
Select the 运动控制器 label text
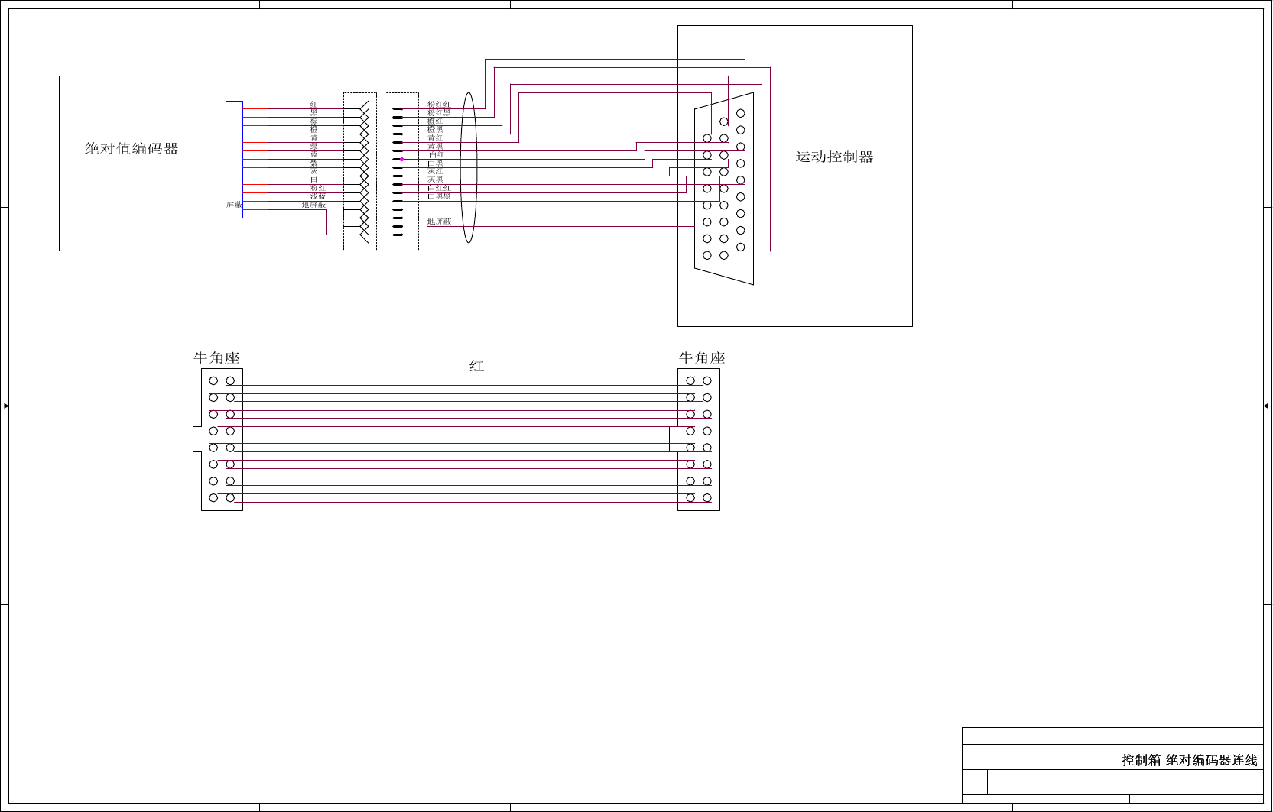(834, 157)
